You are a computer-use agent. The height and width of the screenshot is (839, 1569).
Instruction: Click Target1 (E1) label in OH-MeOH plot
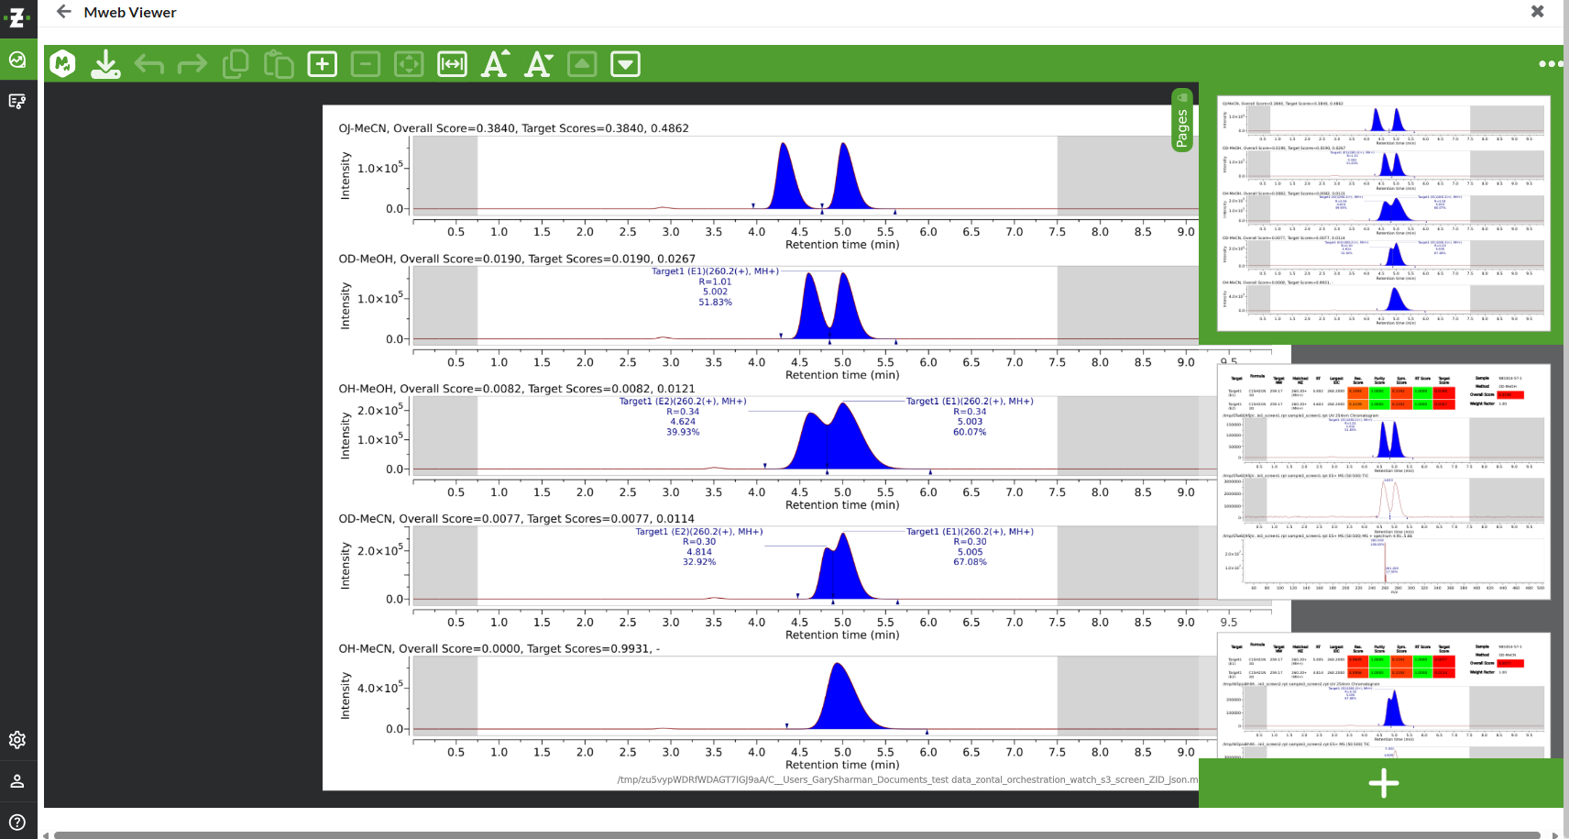(x=970, y=402)
